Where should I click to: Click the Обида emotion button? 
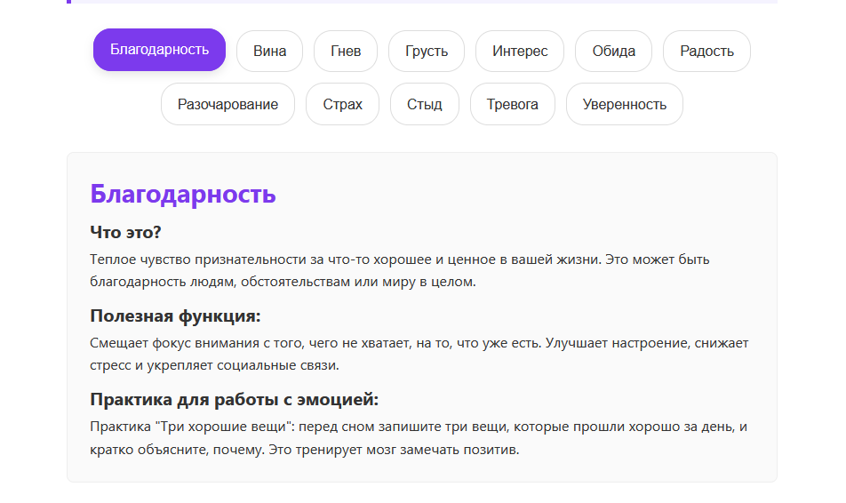[x=613, y=51]
